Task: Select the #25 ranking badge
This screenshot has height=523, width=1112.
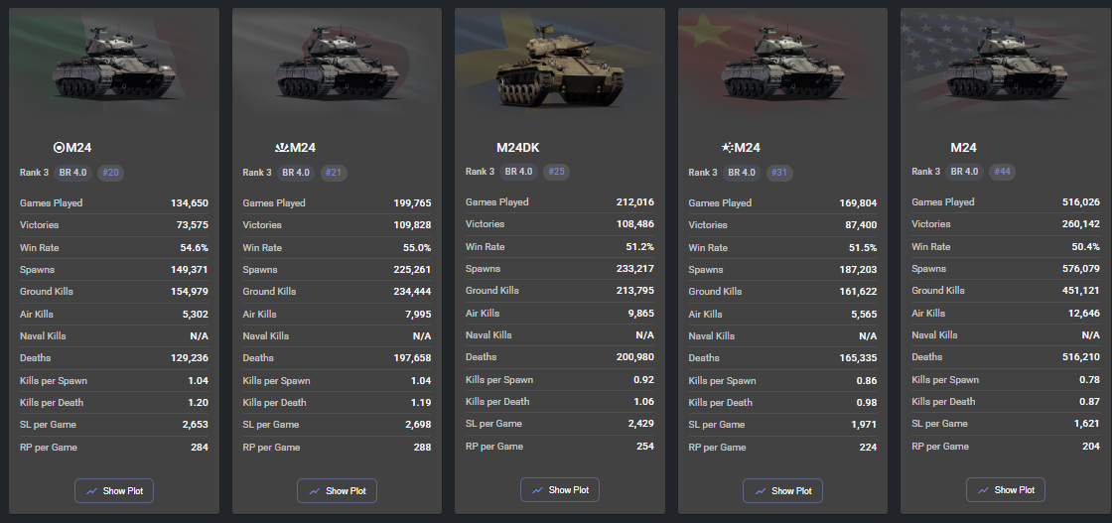Action: point(557,172)
